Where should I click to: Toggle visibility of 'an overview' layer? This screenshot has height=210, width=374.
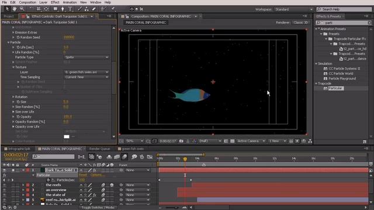pos(4,190)
